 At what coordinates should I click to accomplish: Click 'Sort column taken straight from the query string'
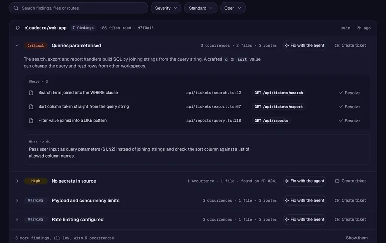click(83, 106)
